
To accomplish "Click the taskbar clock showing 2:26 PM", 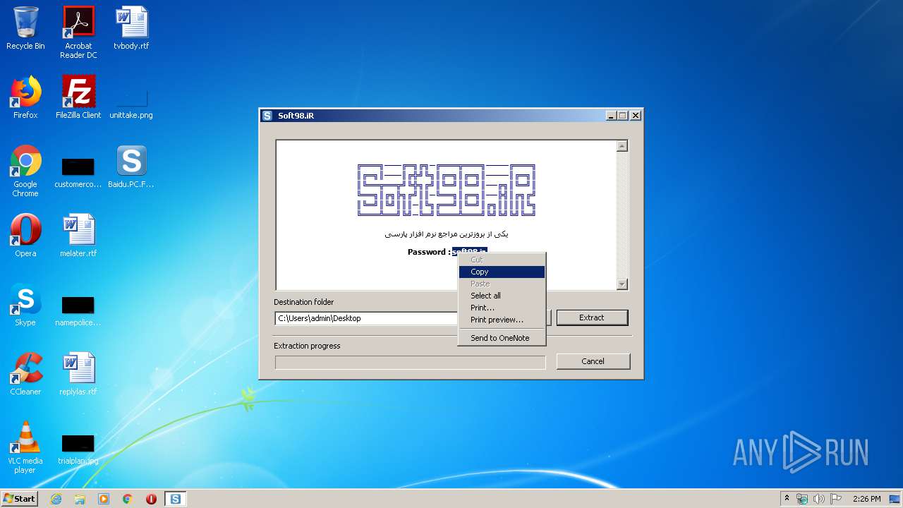I will coord(866,499).
